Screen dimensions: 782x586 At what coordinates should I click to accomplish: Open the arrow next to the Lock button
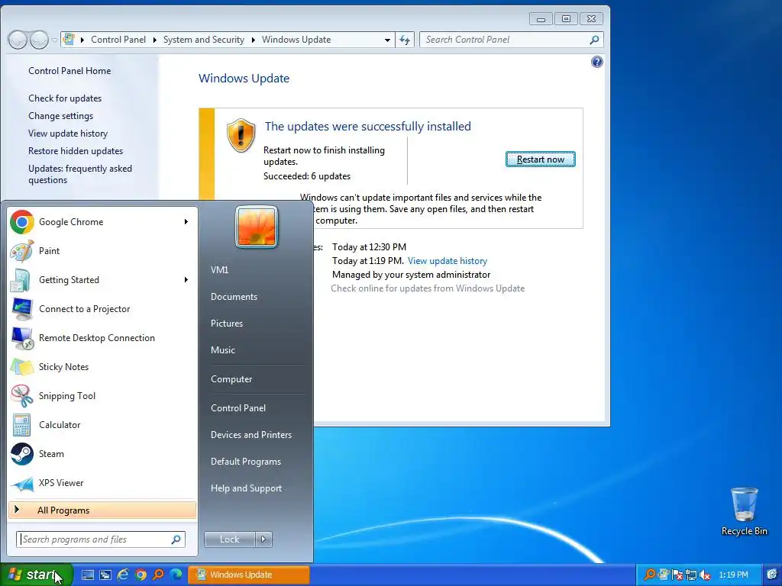tap(263, 539)
